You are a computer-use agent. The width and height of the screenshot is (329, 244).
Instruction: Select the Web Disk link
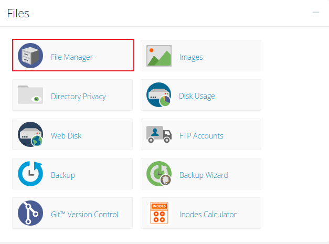pyautogui.click(x=66, y=136)
